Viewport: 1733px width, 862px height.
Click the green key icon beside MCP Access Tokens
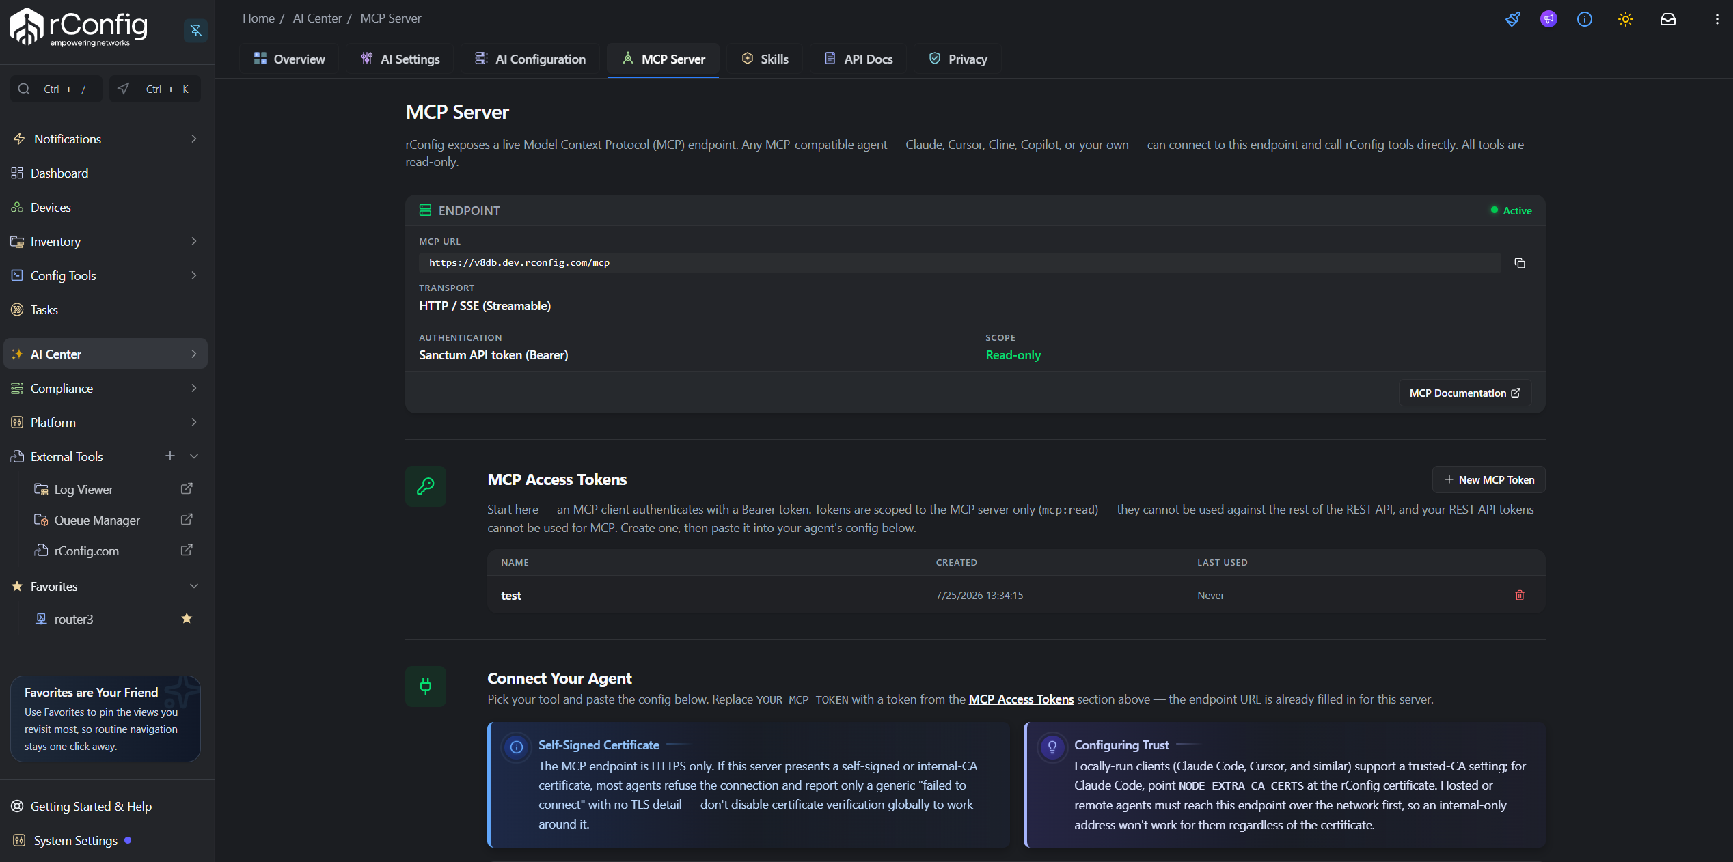pyautogui.click(x=426, y=486)
